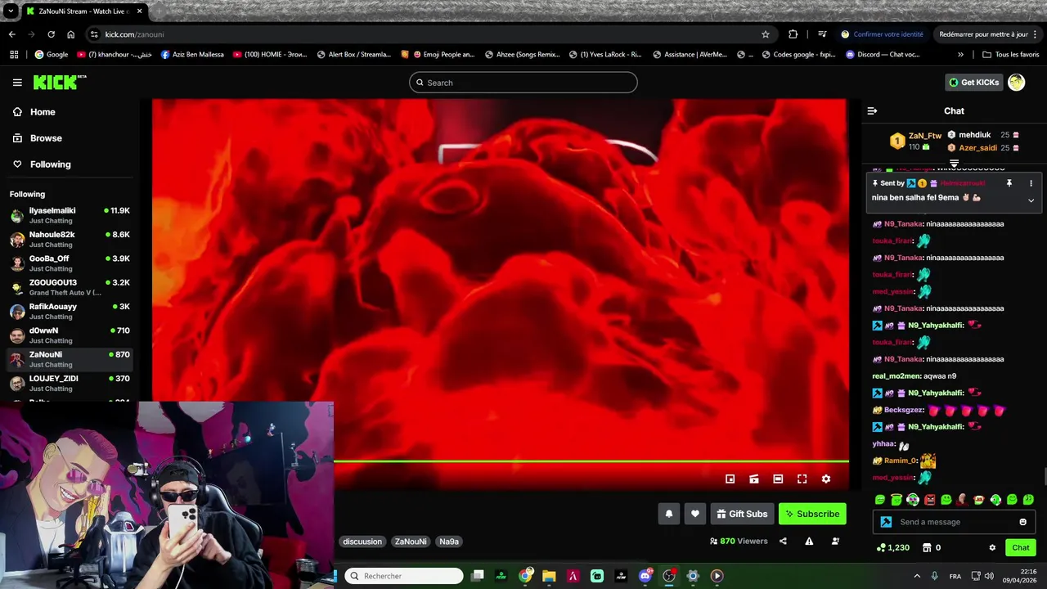The image size is (1047, 589).
Task: Open Nahoule82k channel in Following list
Action: [x=70, y=239]
